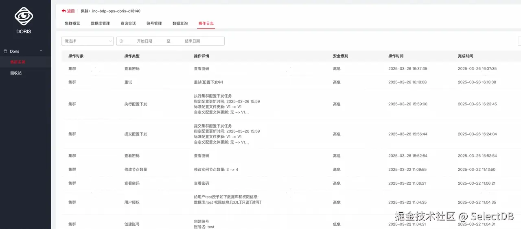Click the 安全级别 column header
Viewport: 521px width, 229px height.
tap(340, 56)
